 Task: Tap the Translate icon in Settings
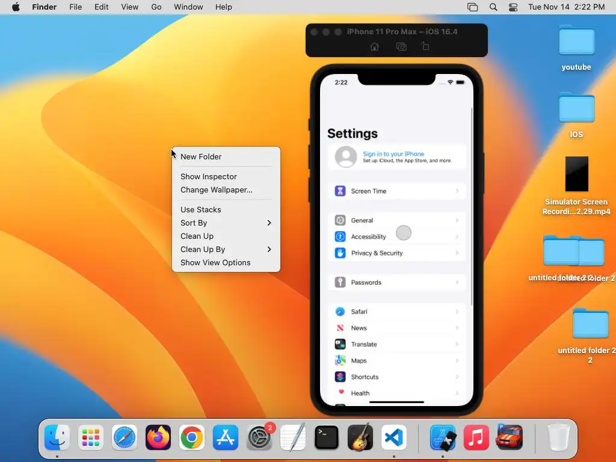[340, 344]
